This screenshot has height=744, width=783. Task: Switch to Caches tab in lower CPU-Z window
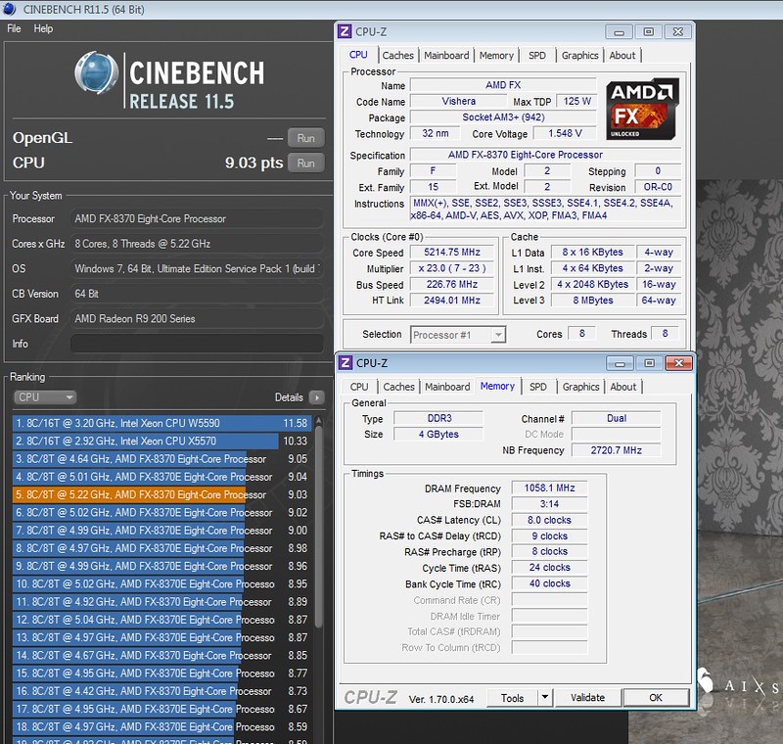tap(399, 387)
